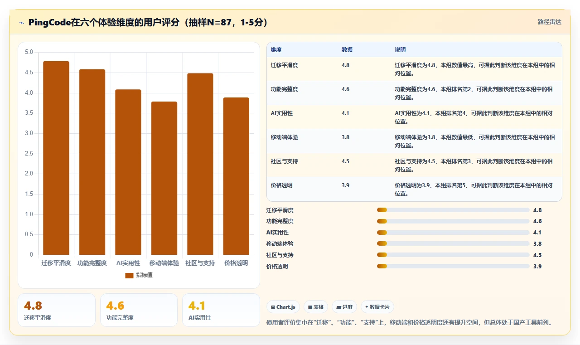The image size is (580, 345).
Task: Click the 路径雷达 label in header
Action: (x=549, y=22)
